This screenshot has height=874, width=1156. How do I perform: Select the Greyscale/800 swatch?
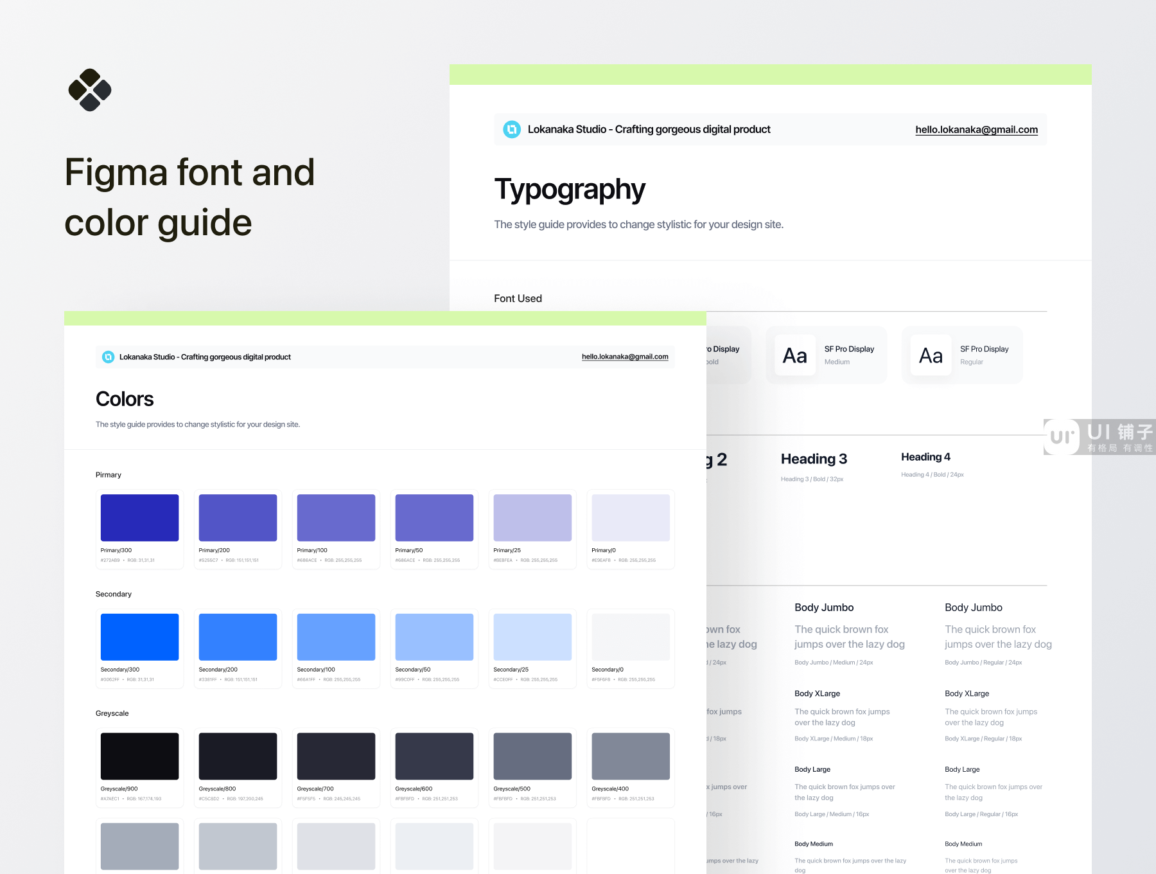pos(238,756)
